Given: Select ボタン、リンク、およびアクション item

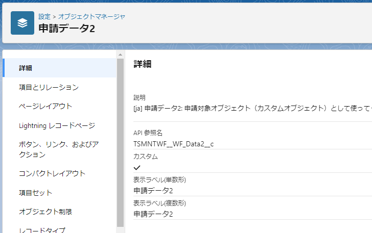Looking at the screenshot, I should [x=59, y=149].
